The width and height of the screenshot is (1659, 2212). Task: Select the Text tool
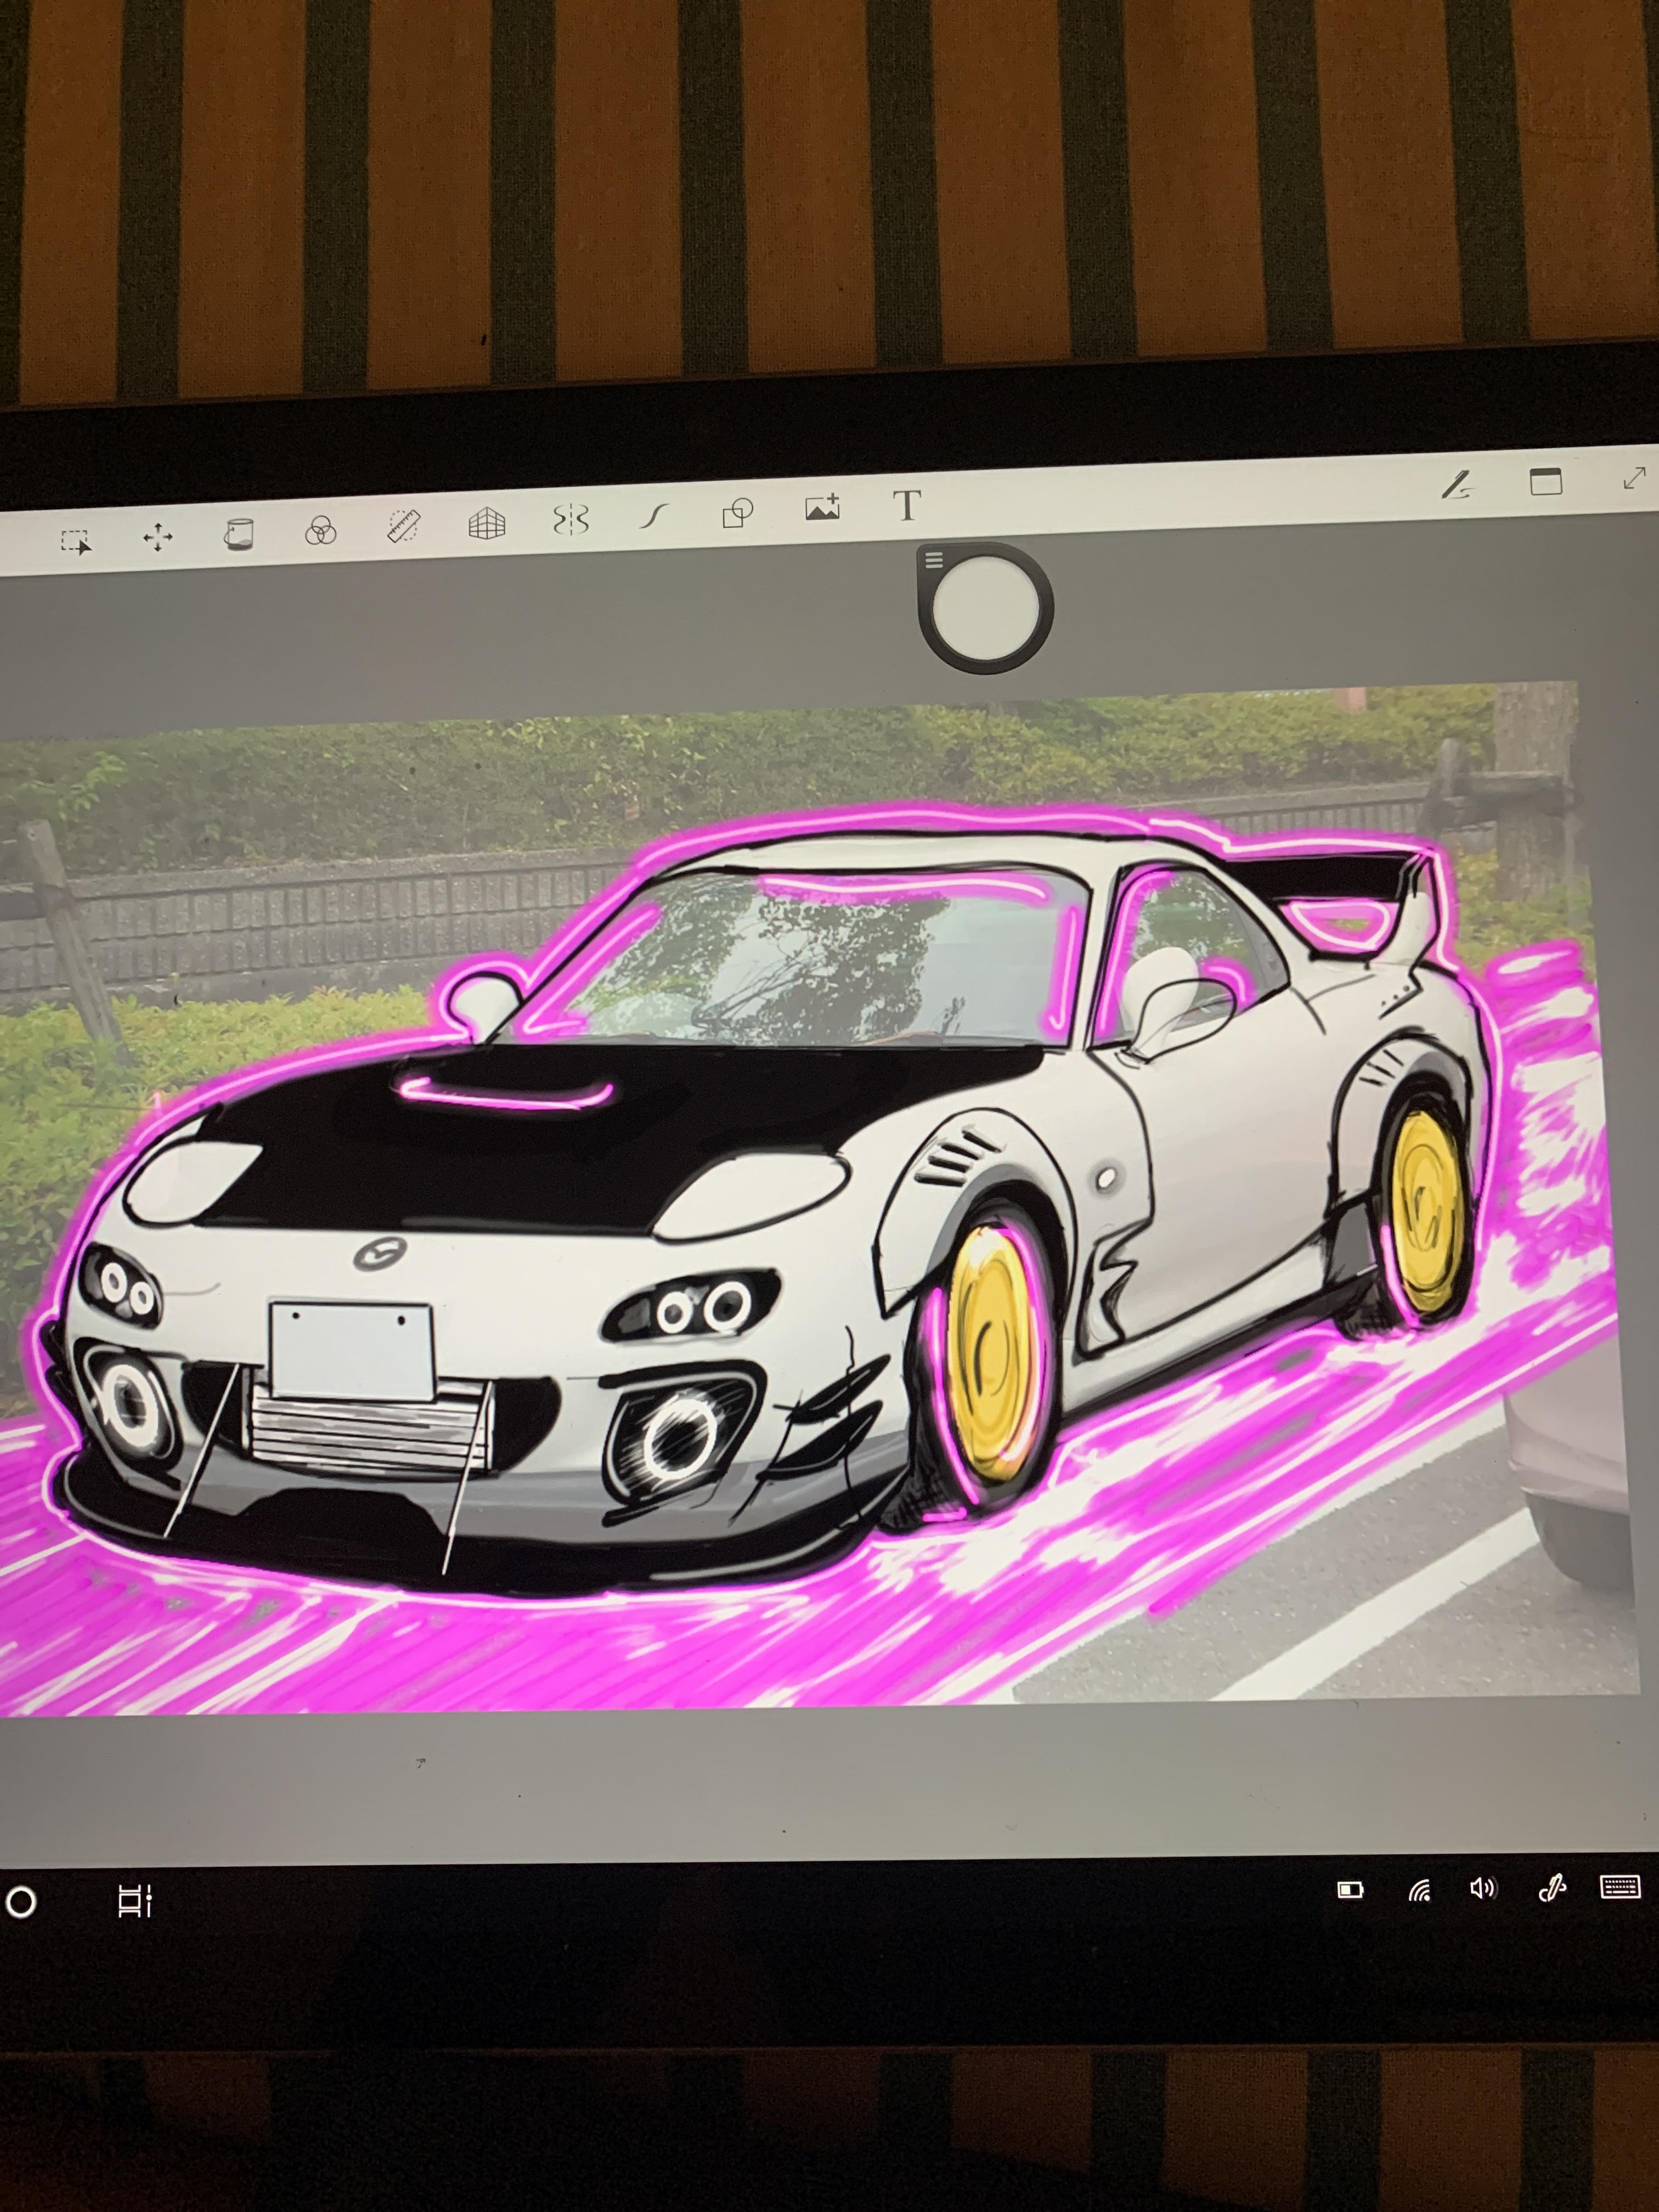click(x=906, y=505)
